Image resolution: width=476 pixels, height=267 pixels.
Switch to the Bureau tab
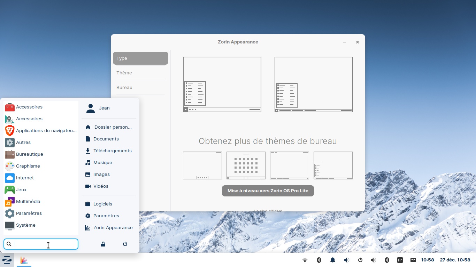click(x=124, y=88)
